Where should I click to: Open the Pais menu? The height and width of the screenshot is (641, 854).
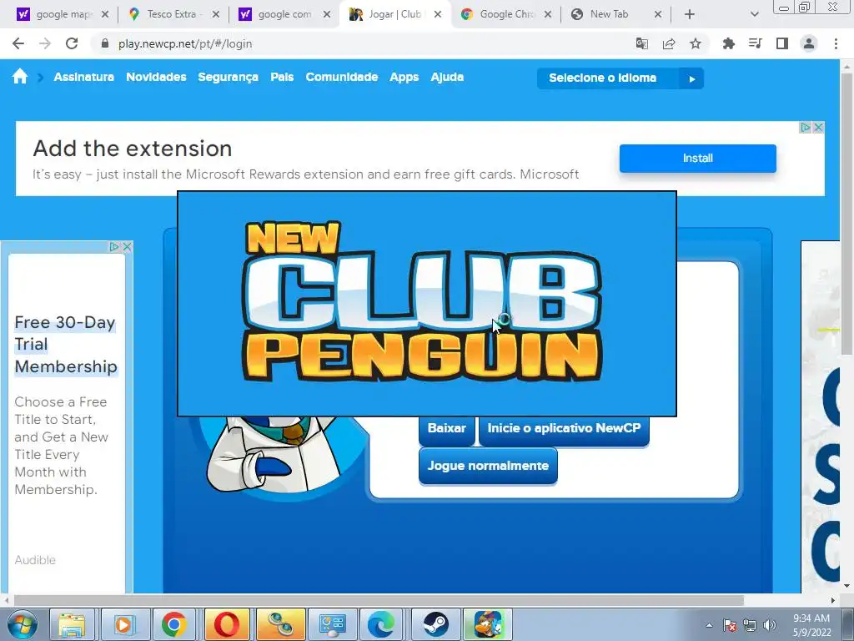282,77
